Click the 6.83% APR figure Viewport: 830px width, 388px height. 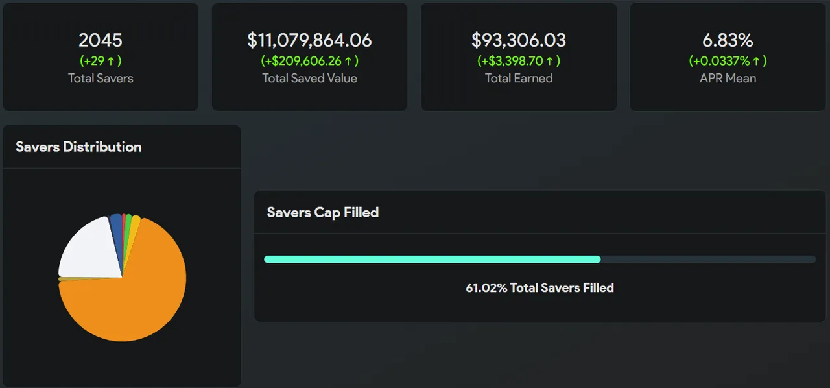click(728, 40)
